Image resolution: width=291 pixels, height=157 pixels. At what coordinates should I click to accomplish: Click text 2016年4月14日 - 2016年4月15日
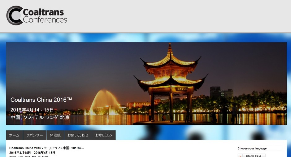[32, 153]
